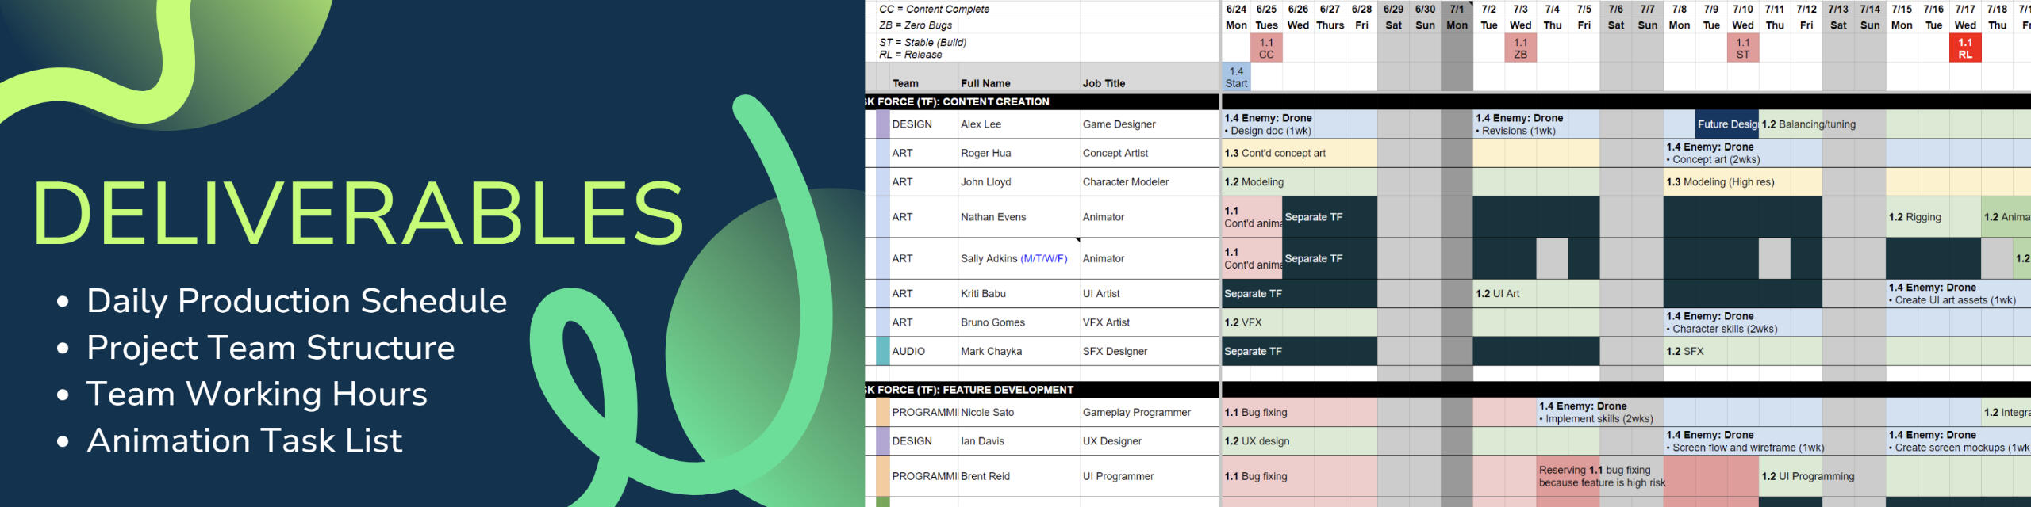The height and width of the screenshot is (507, 2031).
Task: Click the Sally Adkins (M/T/W/F) name cell
Action: [x=1014, y=258]
